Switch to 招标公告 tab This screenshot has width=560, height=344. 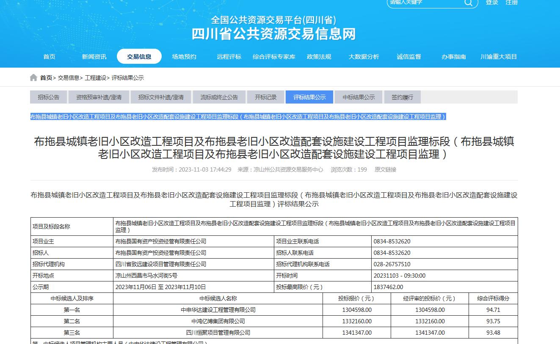49,97
